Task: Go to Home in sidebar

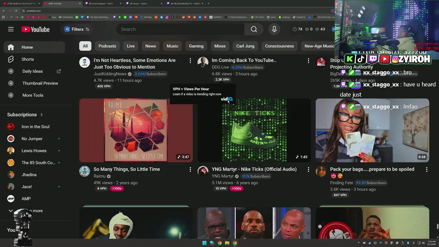Action: tap(34, 47)
